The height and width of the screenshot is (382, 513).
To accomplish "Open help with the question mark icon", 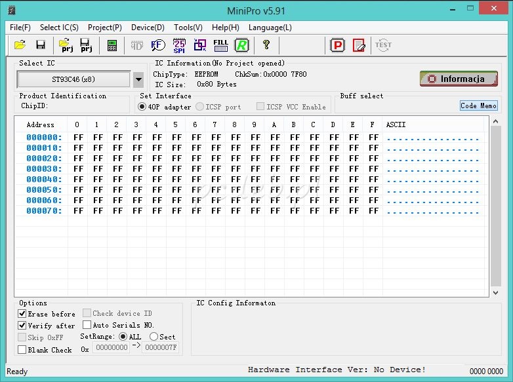I will (266, 45).
